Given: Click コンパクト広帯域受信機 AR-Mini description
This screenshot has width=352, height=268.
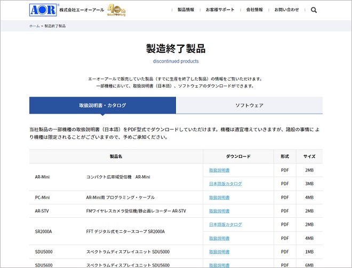Looking at the screenshot, I should click(118, 177).
